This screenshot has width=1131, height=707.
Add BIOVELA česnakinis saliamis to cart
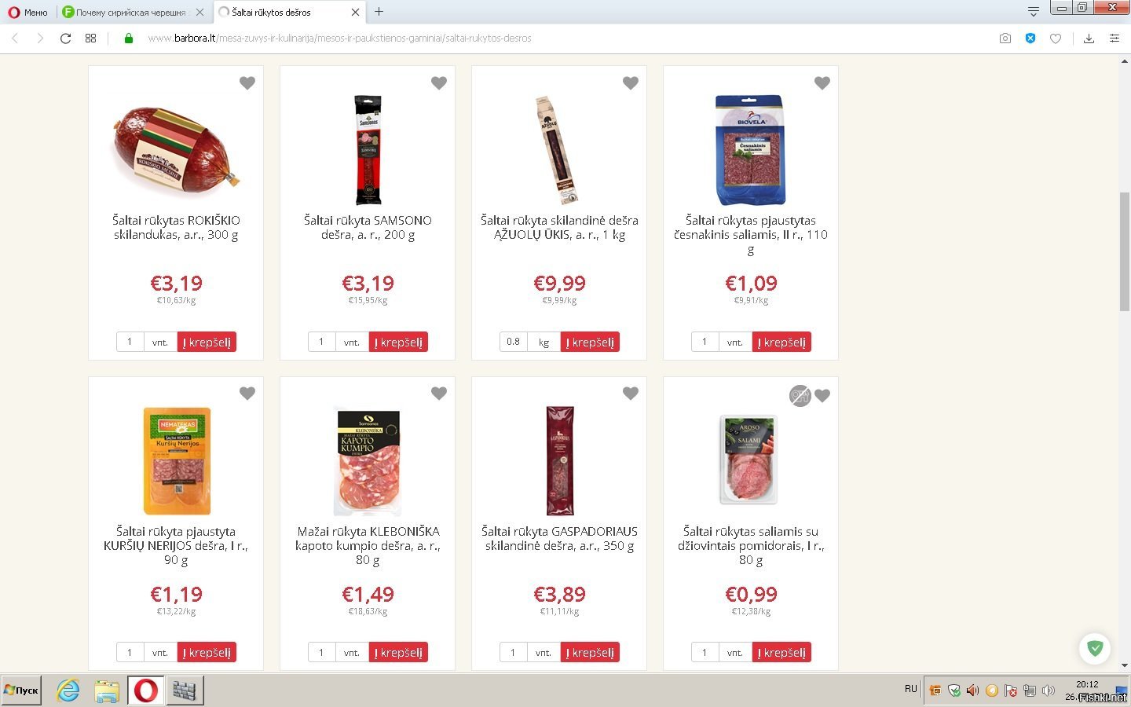point(781,342)
